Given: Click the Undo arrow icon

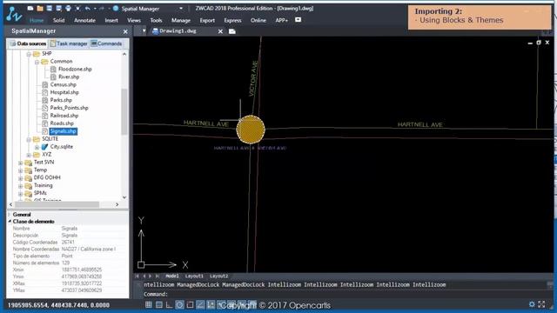Looking at the screenshot, I should [x=87, y=8].
